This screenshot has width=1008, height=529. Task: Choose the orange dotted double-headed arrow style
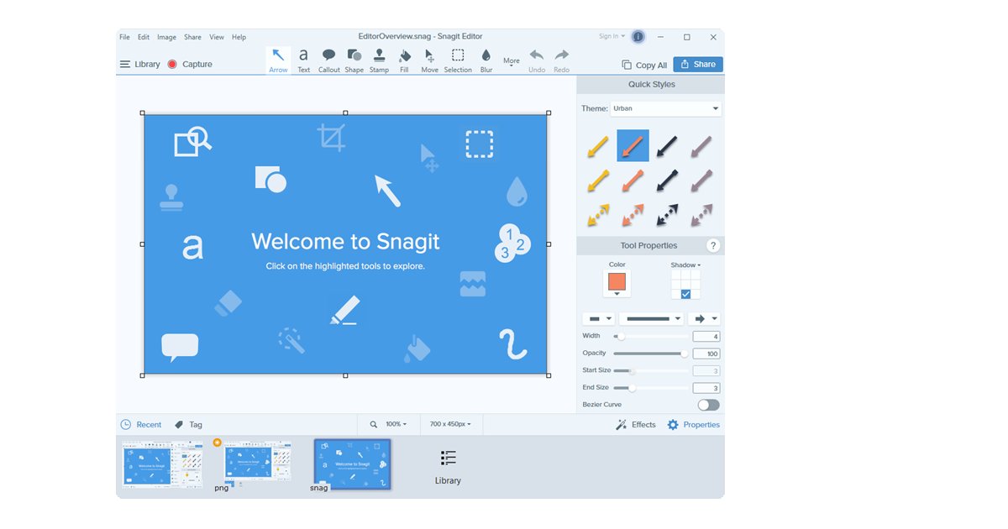(x=633, y=216)
